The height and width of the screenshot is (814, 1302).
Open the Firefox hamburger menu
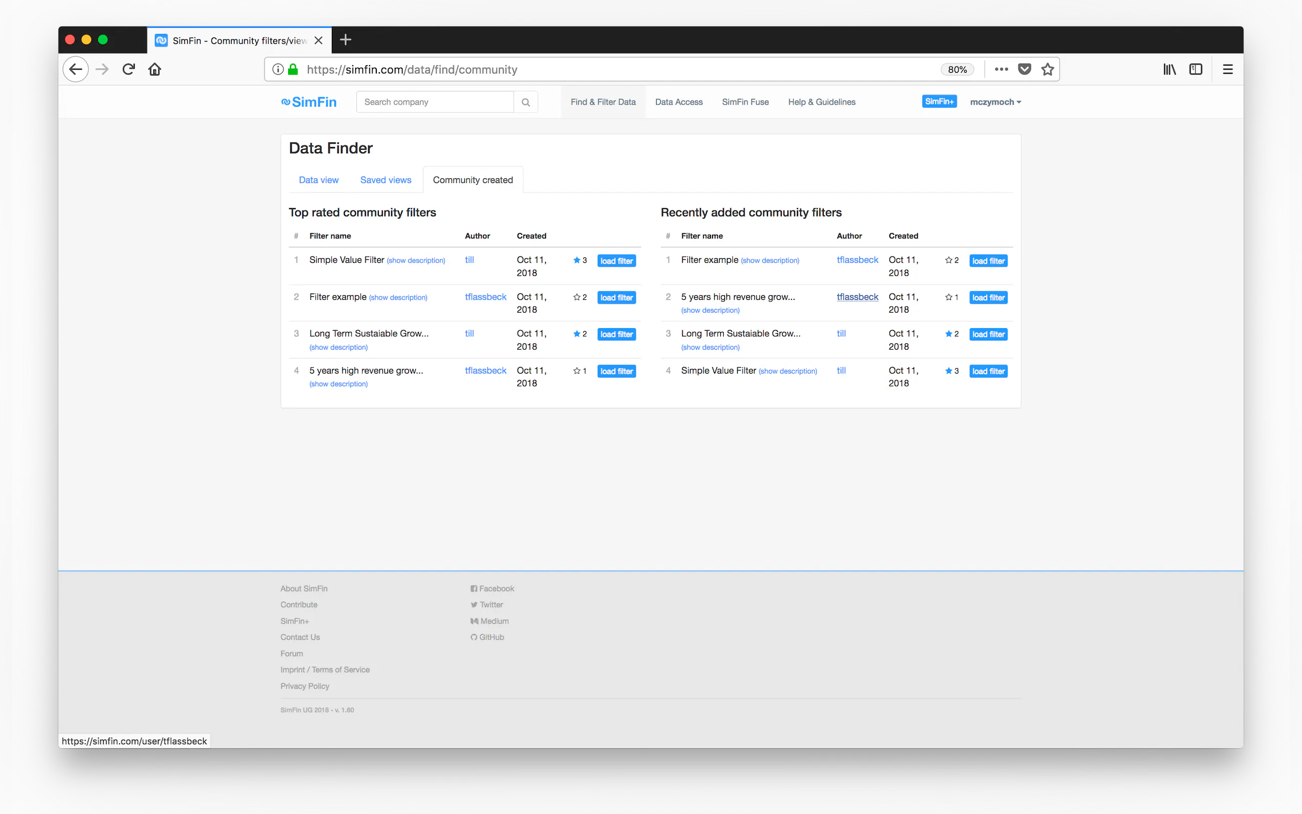1227,69
